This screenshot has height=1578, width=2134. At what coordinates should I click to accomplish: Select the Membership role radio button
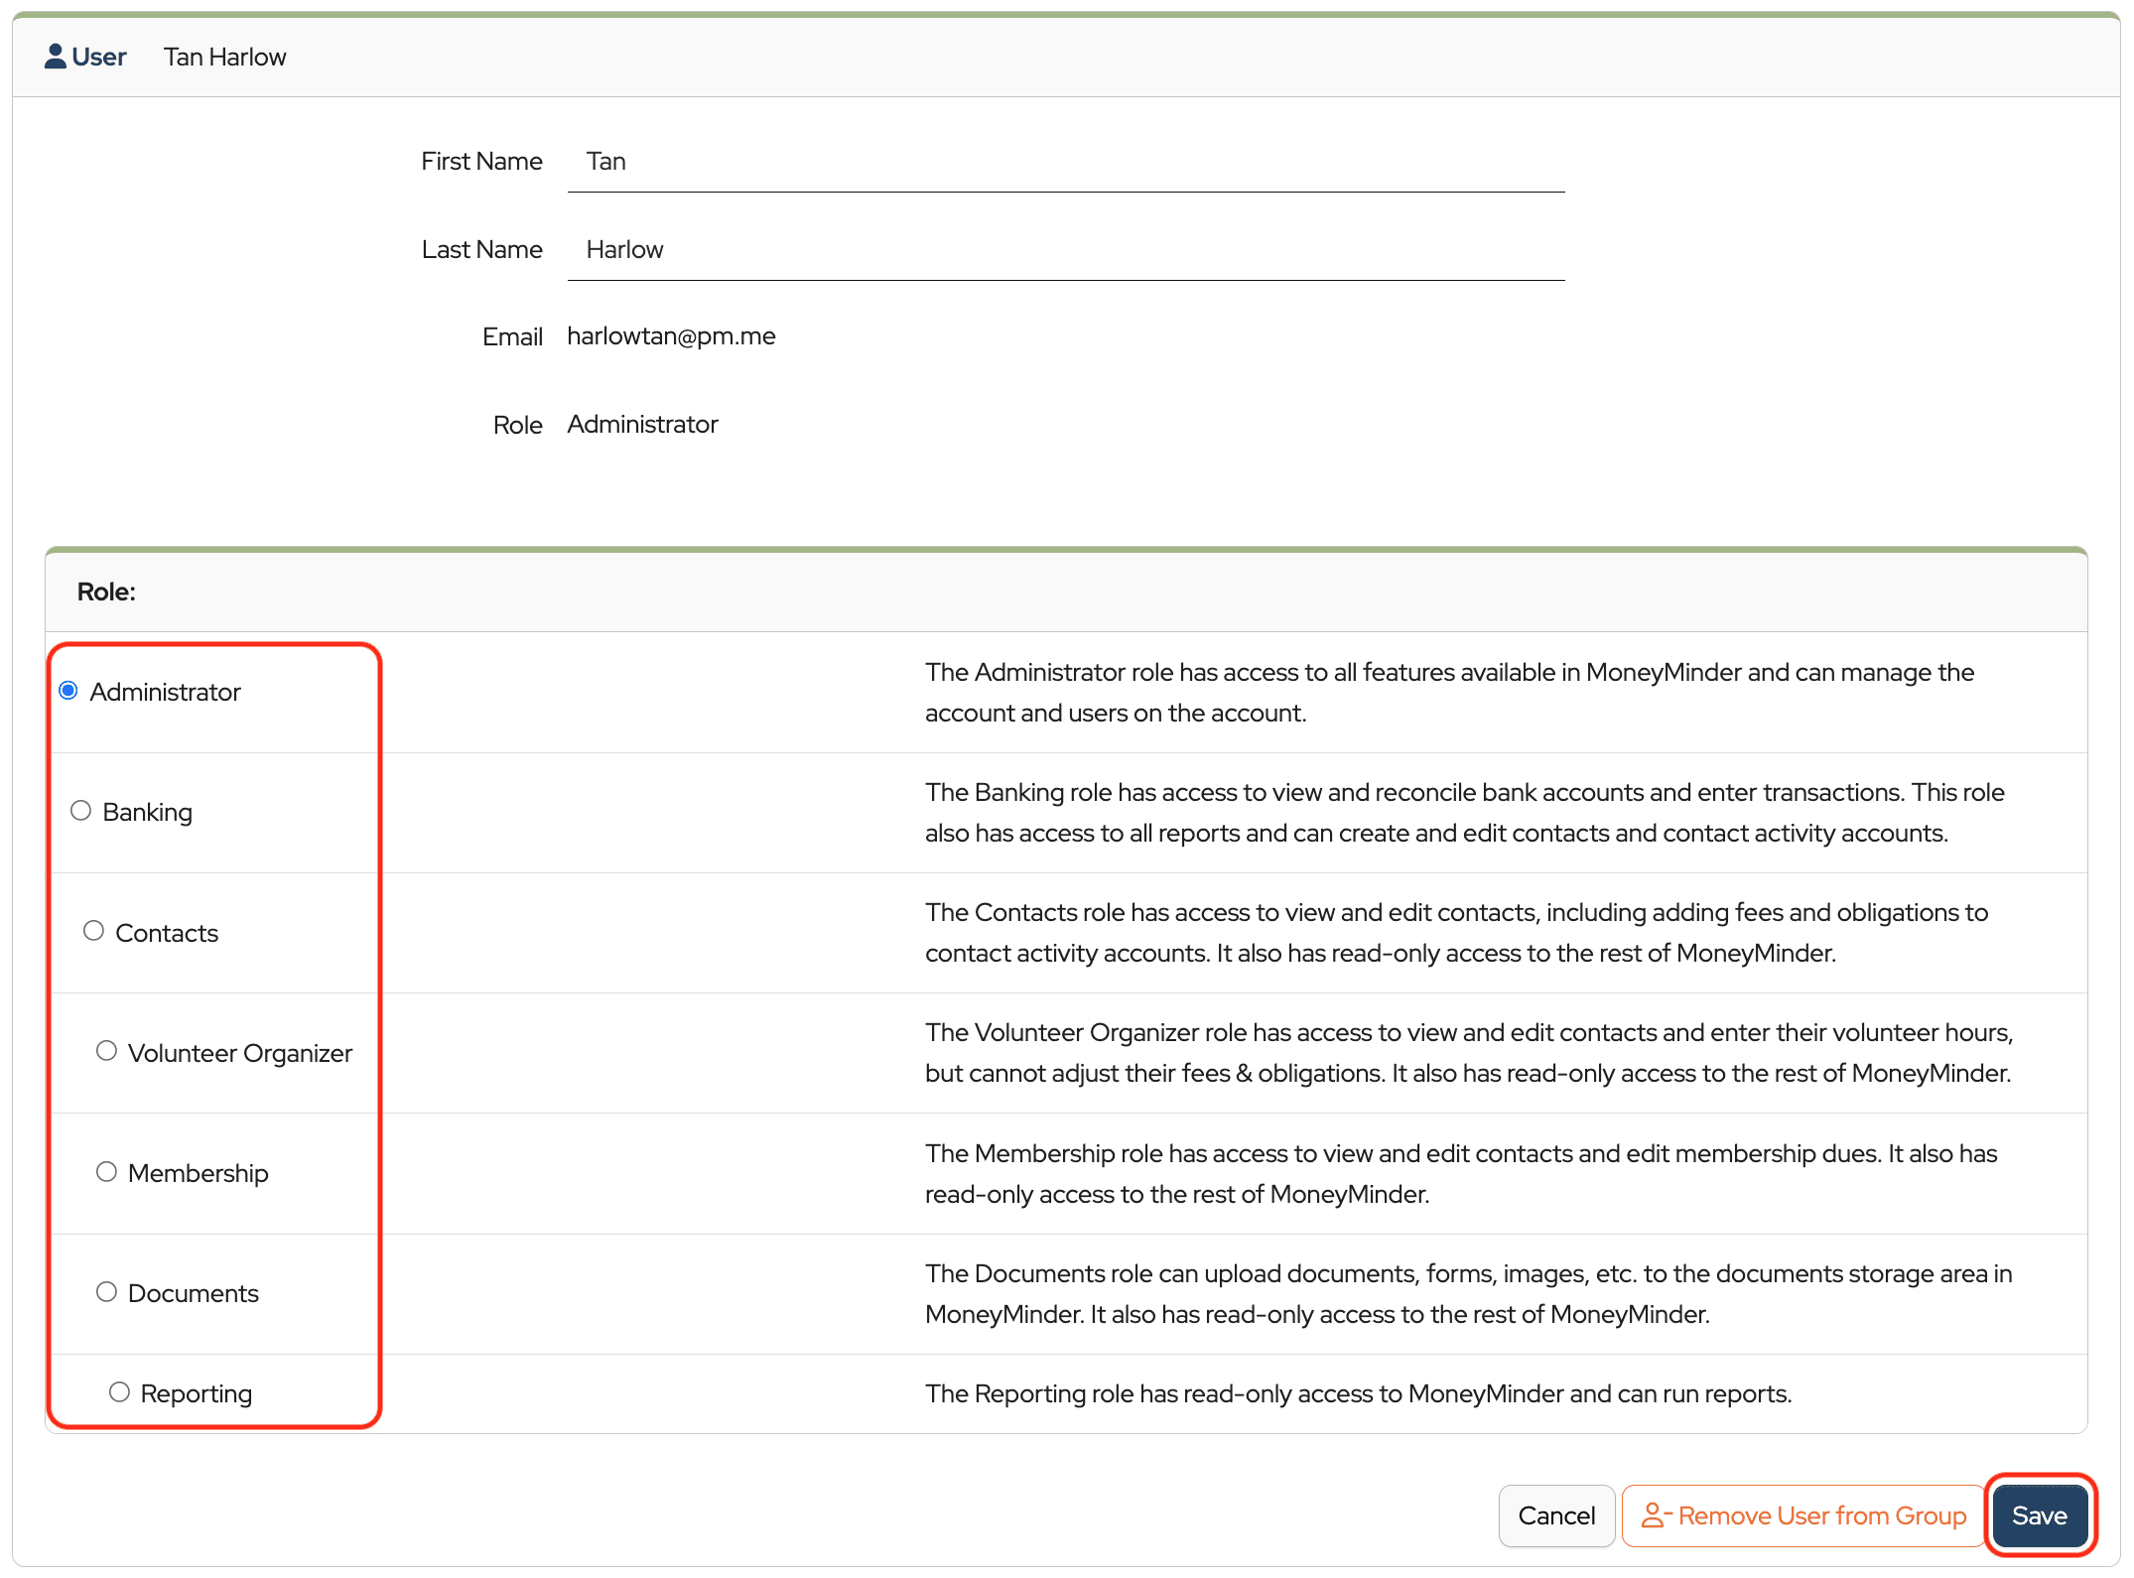click(x=107, y=1172)
